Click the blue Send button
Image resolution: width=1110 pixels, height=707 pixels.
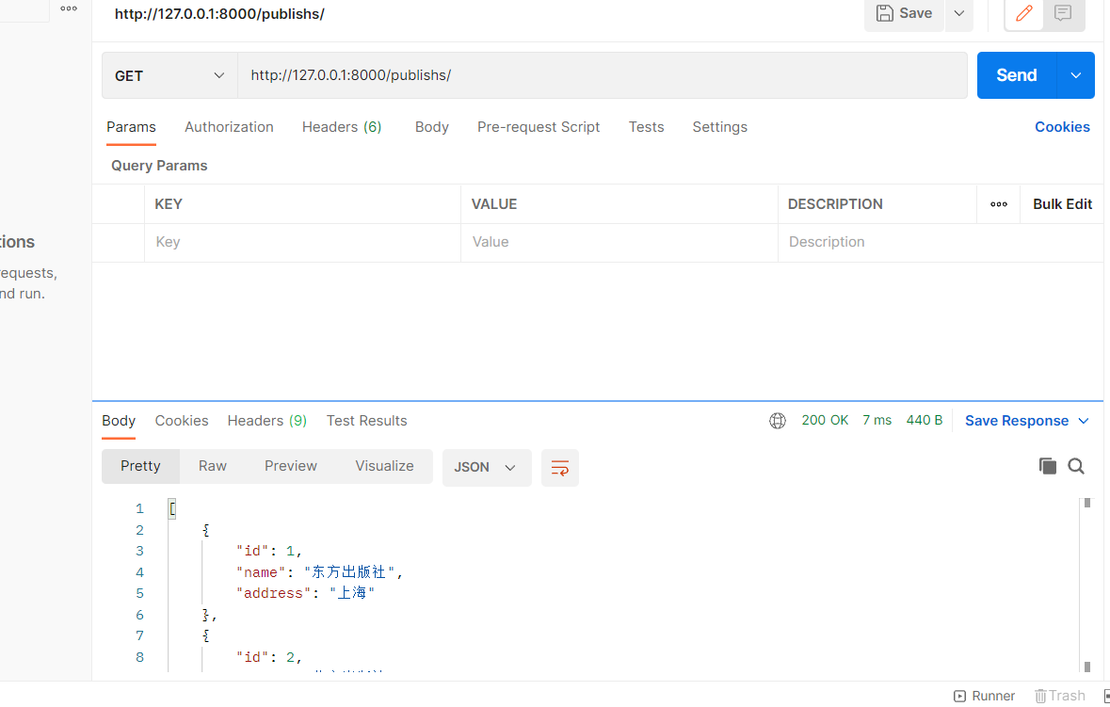pos(1017,75)
